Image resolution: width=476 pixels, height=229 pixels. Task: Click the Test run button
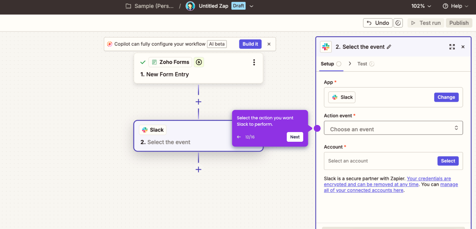pos(426,23)
